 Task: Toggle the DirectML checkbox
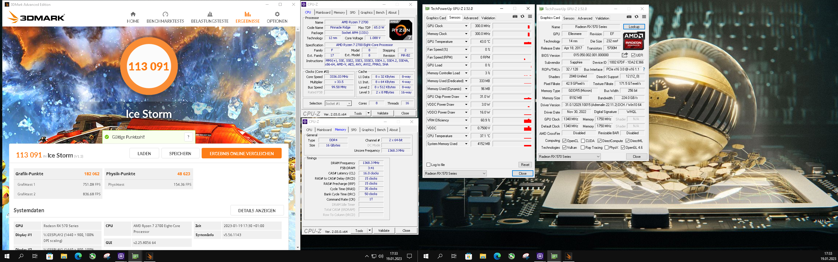pyautogui.click(x=628, y=141)
